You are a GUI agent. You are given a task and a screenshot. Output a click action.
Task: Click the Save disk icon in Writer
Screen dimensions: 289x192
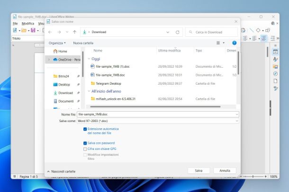click(x=33, y=30)
